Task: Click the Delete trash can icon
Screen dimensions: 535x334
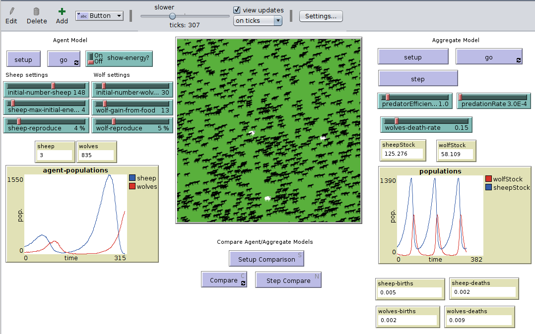Action: click(36, 11)
